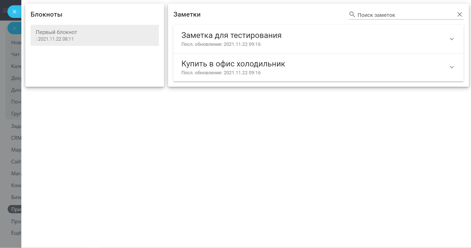Select the "Первый блокнот" notebook
This screenshot has width=471, height=248.
click(x=95, y=35)
